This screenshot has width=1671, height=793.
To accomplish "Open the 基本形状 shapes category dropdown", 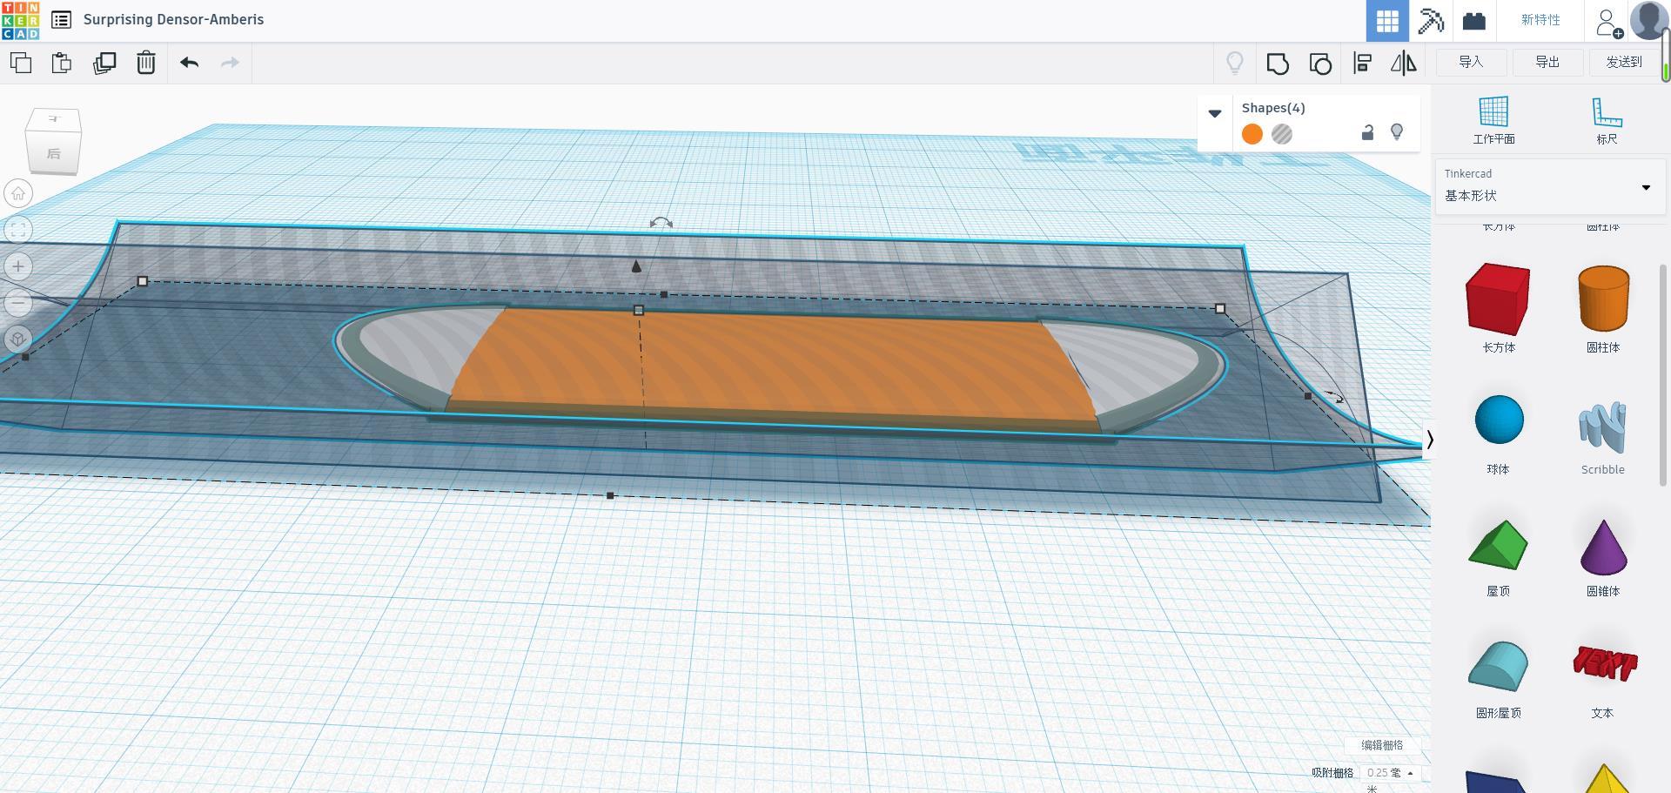I will point(1549,186).
